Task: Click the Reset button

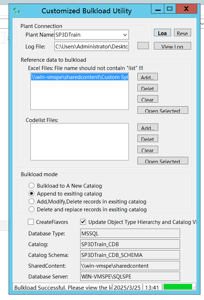Action: (x=183, y=33)
